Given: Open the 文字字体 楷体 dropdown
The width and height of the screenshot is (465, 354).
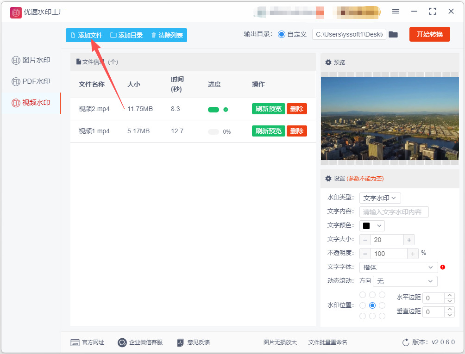Looking at the screenshot, I should click(x=398, y=267).
